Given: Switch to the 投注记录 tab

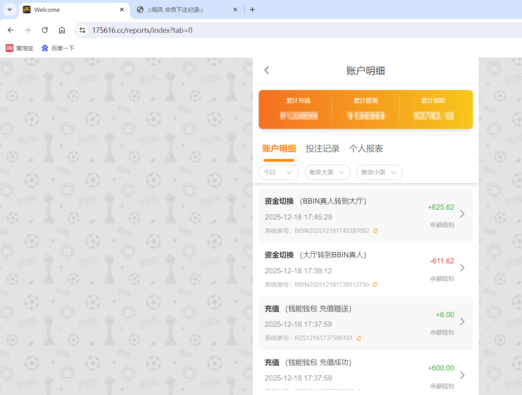Looking at the screenshot, I should pyautogui.click(x=323, y=149).
